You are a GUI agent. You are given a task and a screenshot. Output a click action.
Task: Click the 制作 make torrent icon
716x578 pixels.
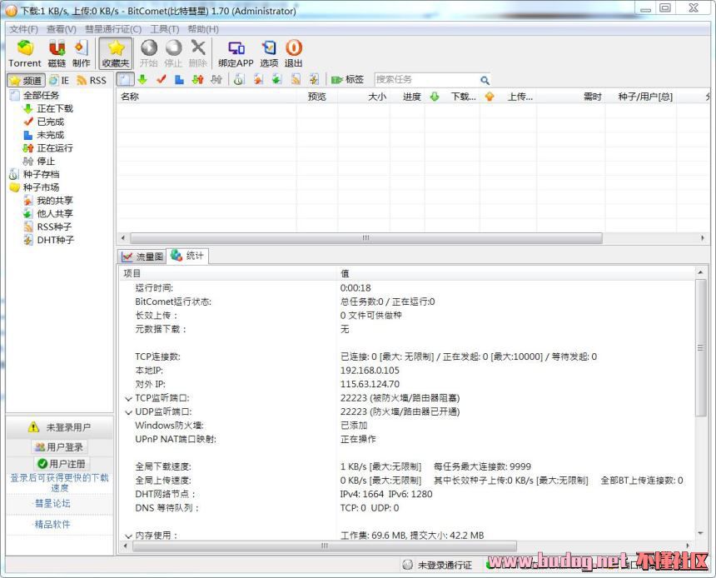pos(81,53)
